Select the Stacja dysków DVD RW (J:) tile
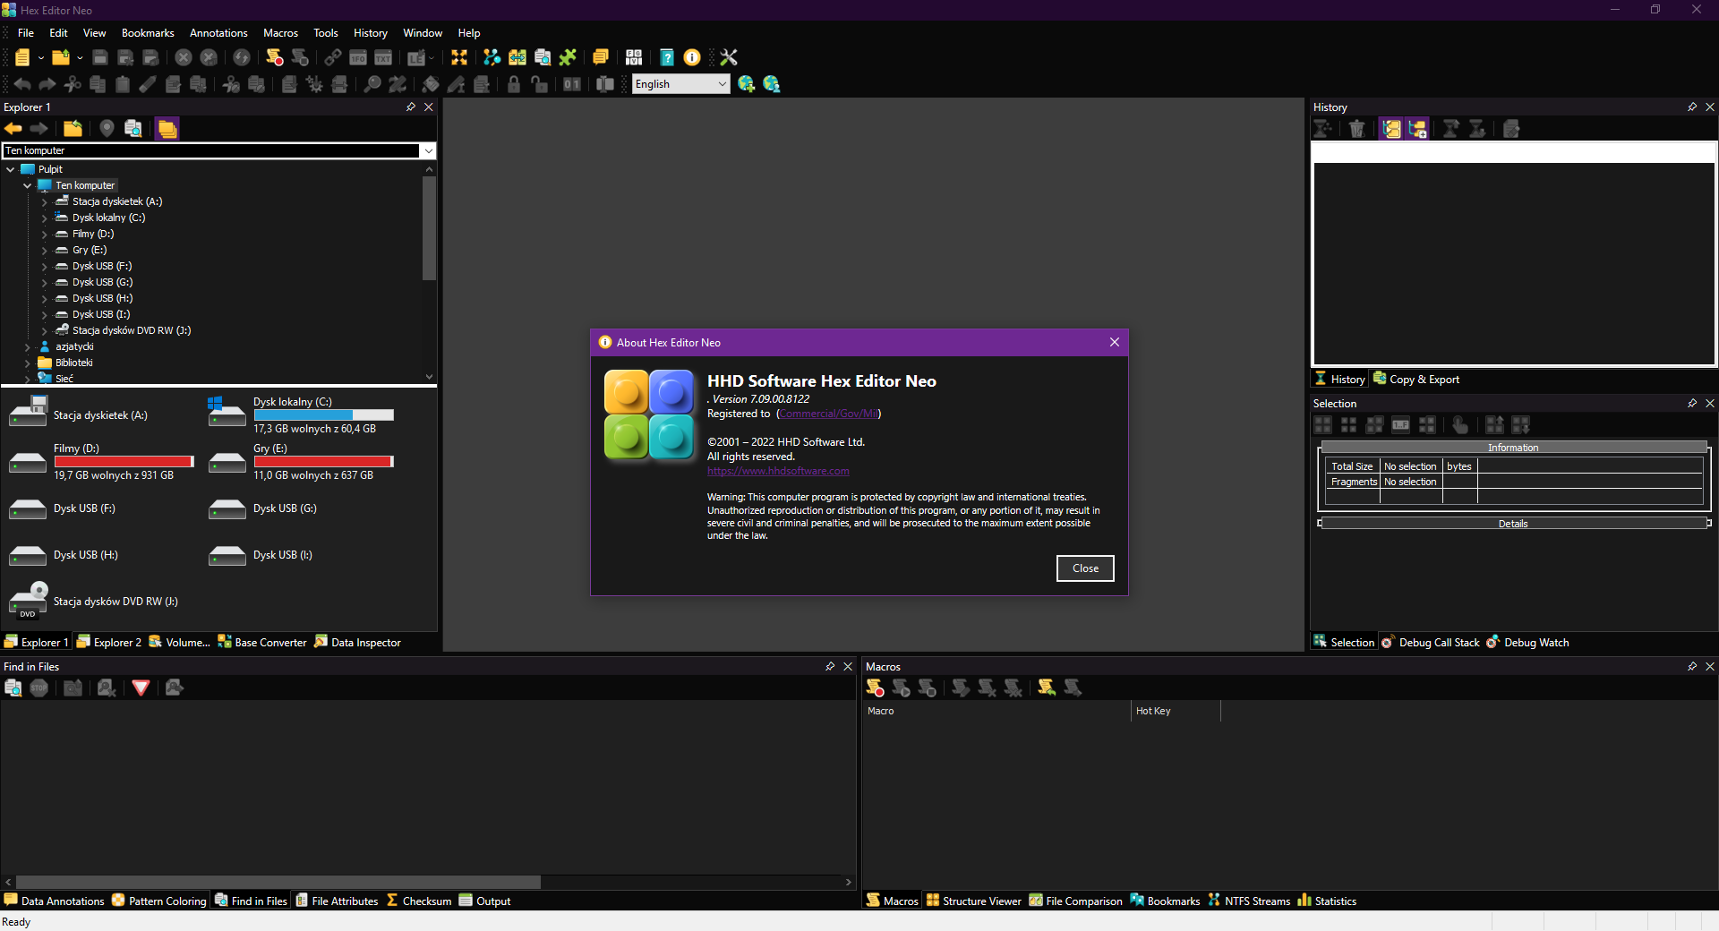Viewport: 1719px width, 931px height. 94,602
